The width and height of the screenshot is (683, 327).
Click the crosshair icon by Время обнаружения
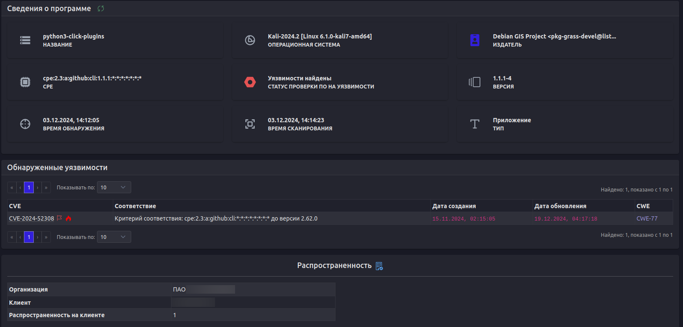tap(25, 124)
